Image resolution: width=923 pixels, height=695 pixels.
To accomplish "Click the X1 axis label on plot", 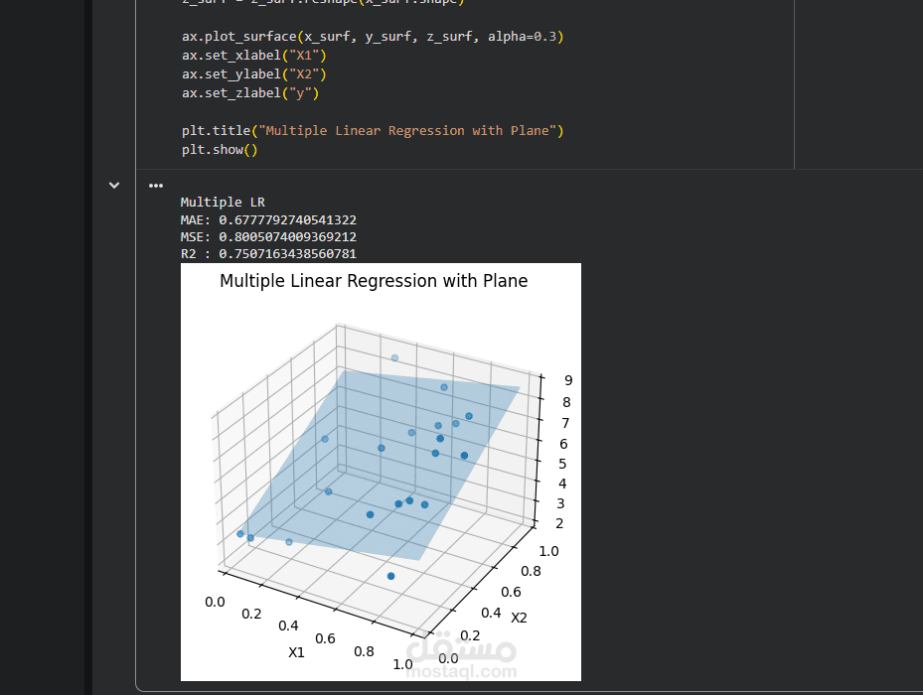I will (x=296, y=652).
